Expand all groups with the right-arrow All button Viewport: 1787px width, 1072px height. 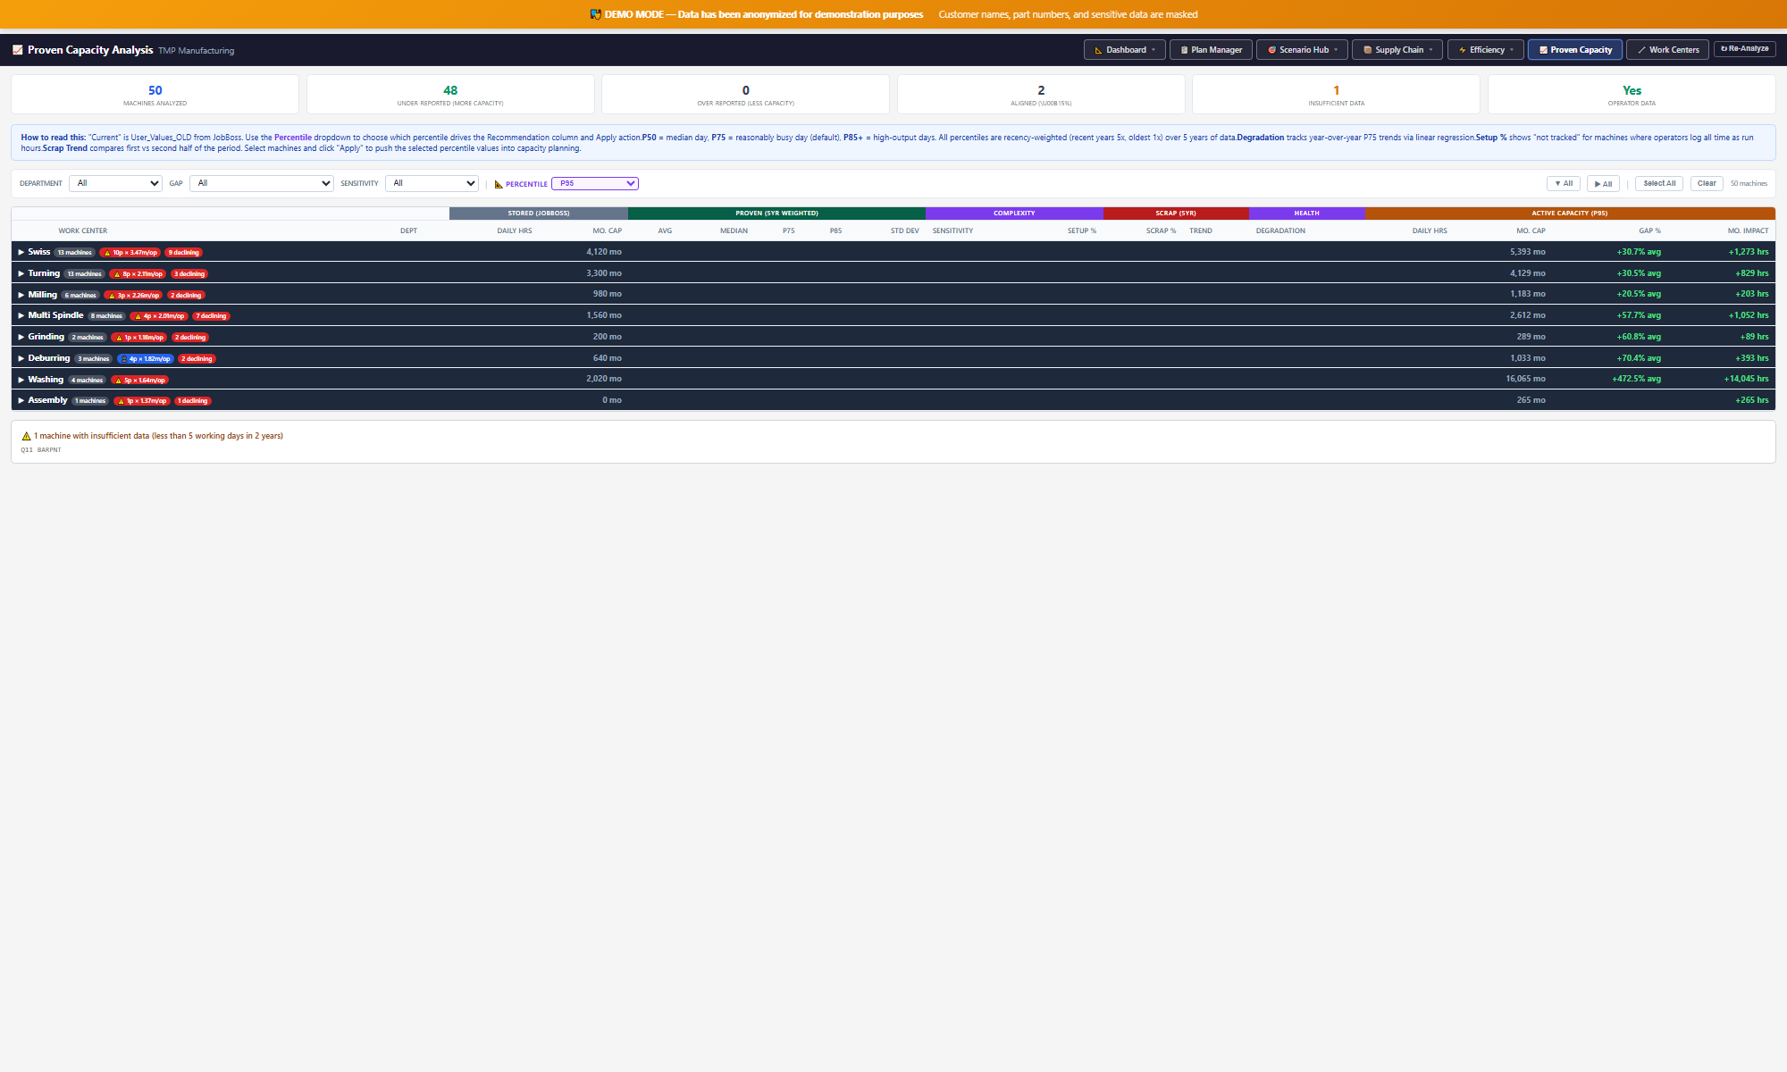click(x=1603, y=184)
